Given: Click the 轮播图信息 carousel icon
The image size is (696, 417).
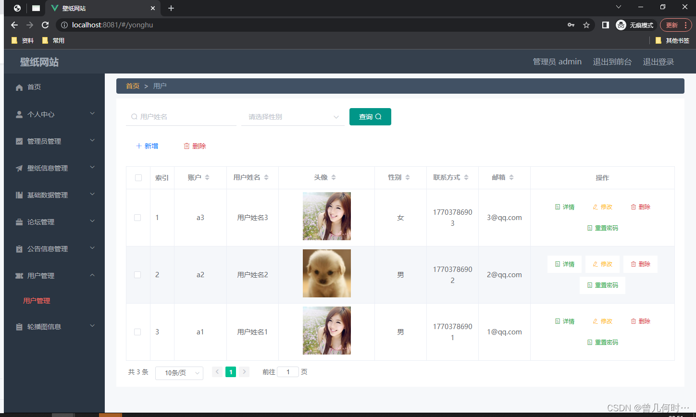Looking at the screenshot, I should click(18, 326).
